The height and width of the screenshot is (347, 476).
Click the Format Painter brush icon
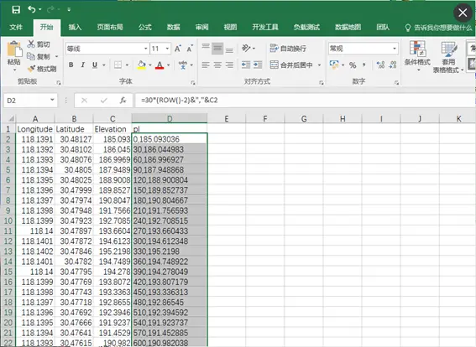(x=32, y=69)
